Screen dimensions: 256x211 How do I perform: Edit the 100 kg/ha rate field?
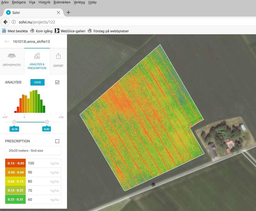point(43,163)
